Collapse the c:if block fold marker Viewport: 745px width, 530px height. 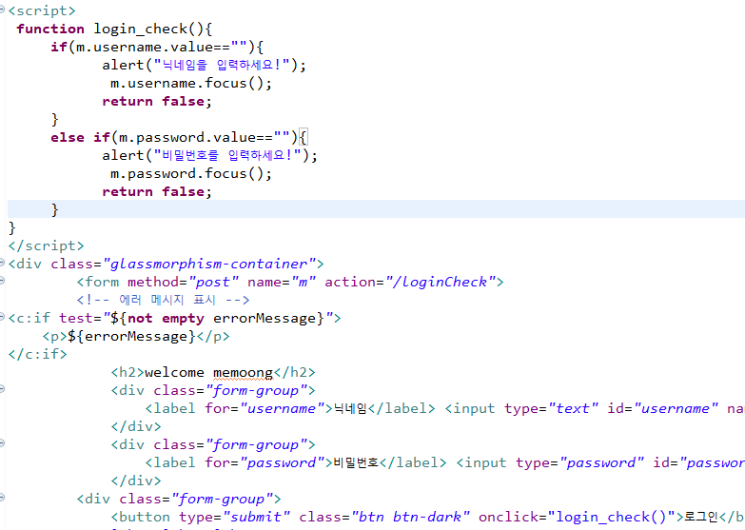[x=2, y=317]
